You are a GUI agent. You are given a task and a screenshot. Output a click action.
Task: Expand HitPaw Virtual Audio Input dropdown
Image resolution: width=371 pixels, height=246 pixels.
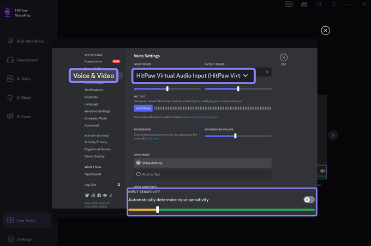[x=193, y=76]
